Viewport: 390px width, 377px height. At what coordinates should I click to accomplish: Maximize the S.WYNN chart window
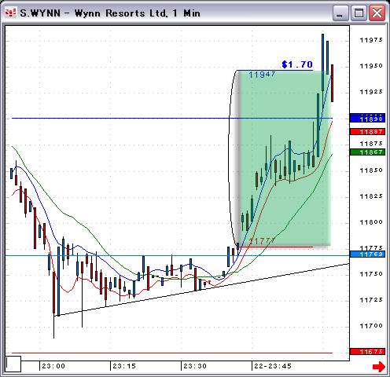tap(359, 13)
